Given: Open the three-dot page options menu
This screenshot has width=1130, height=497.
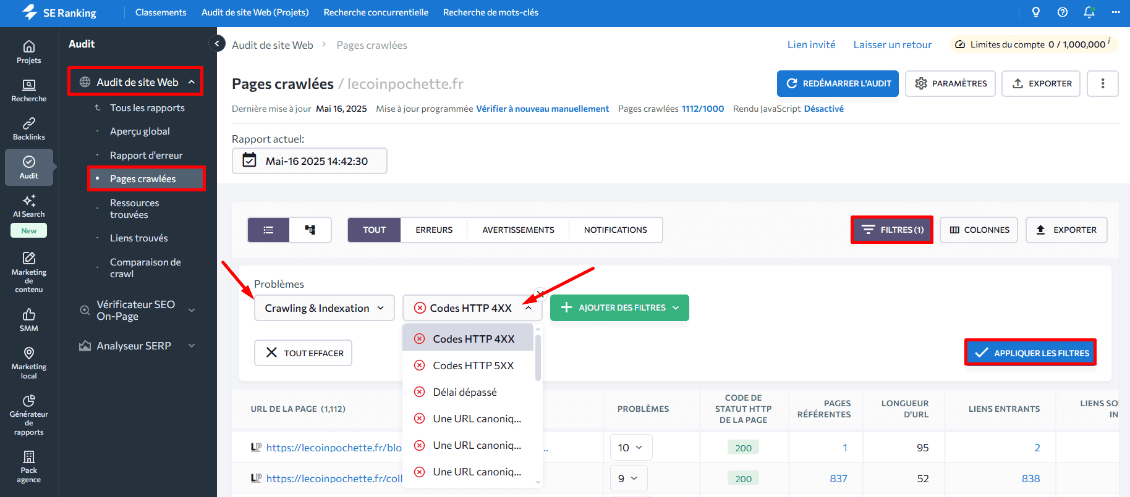Looking at the screenshot, I should click(x=1103, y=83).
